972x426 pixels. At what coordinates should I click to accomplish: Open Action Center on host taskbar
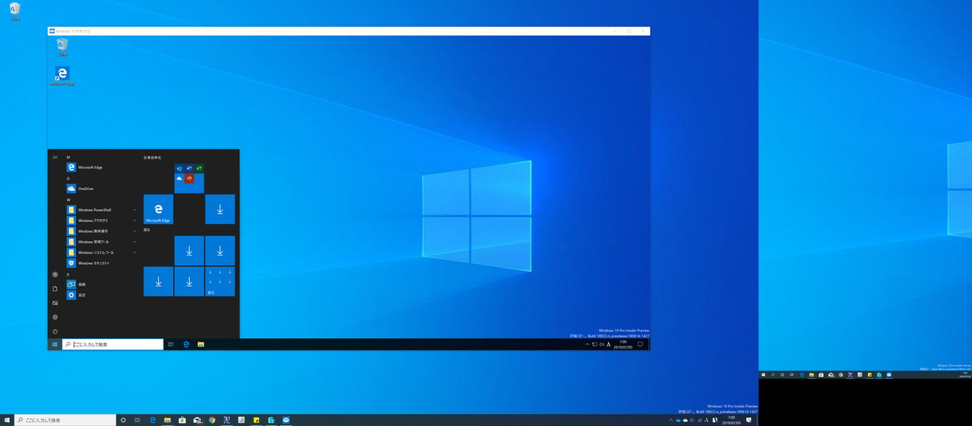(749, 420)
